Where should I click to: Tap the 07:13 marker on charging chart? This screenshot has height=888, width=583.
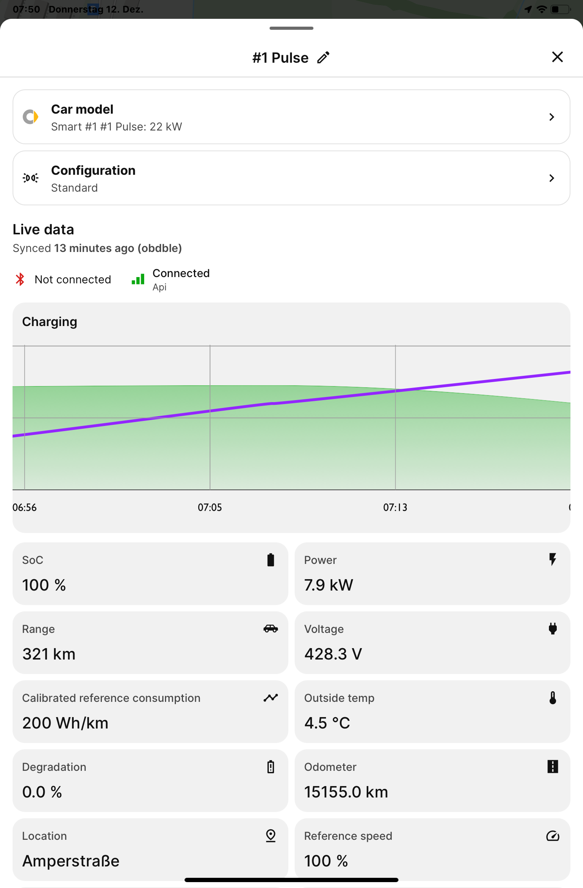[395, 507]
